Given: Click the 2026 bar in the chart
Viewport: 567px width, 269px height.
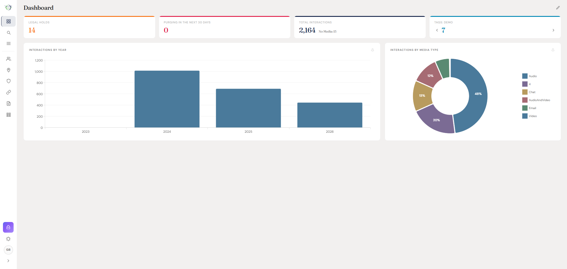Looking at the screenshot, I should point(330,115).
